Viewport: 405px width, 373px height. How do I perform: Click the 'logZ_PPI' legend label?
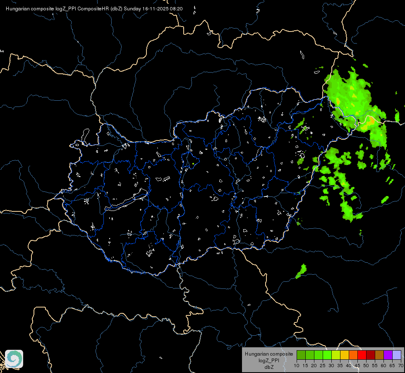269,361
